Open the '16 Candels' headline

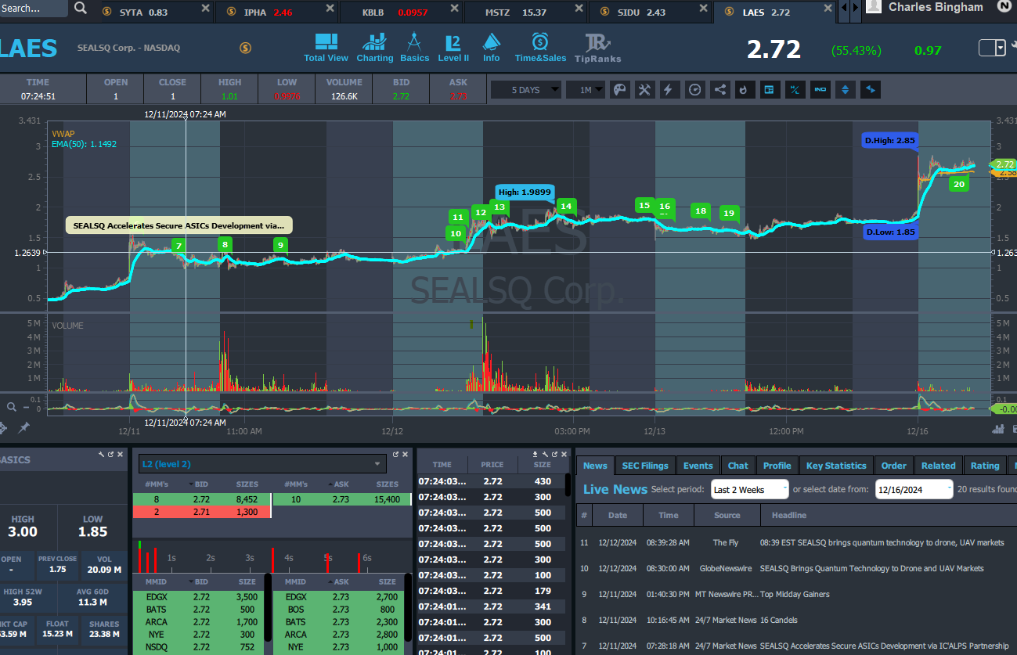778,620
